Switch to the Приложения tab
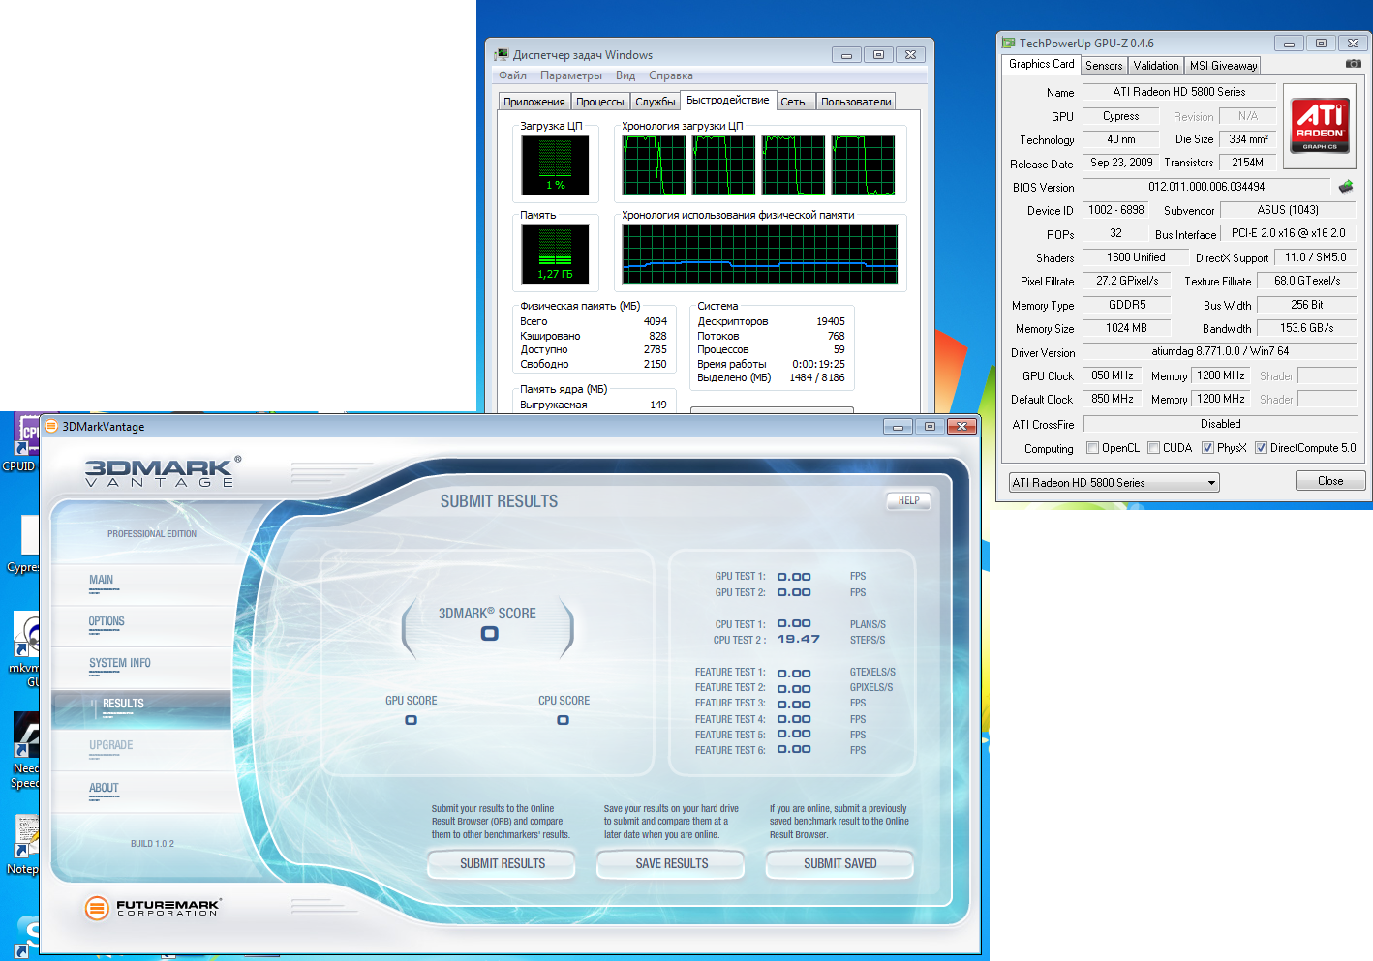 pyautogui.click(x=534, y=102)
